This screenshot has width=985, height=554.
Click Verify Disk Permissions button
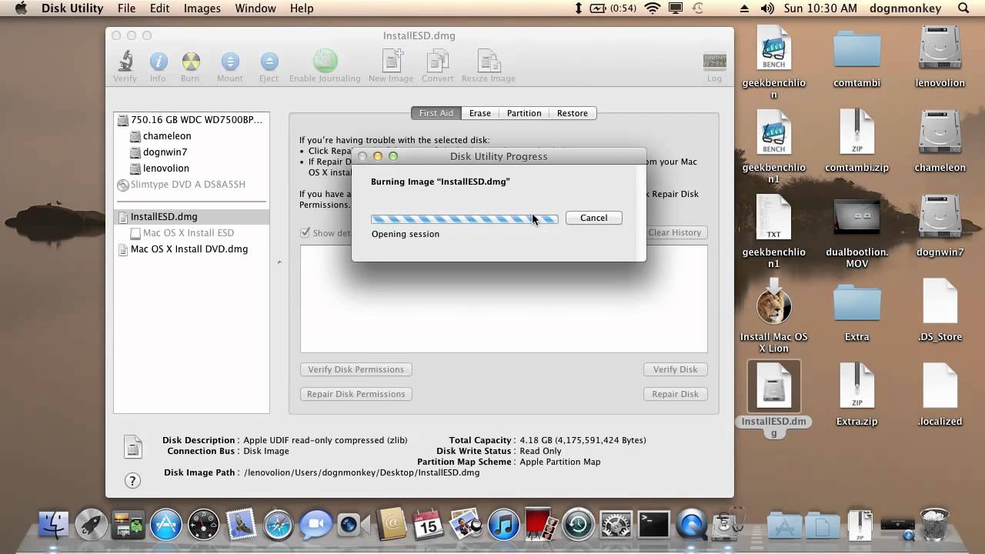[x=356, y=369]
